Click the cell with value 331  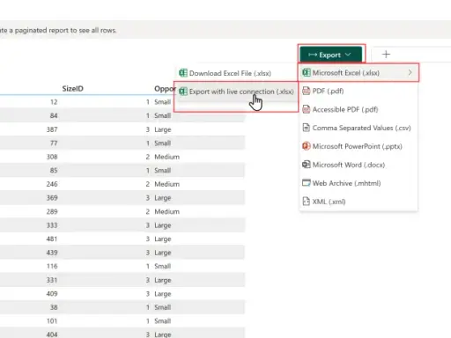click(52, 280)
